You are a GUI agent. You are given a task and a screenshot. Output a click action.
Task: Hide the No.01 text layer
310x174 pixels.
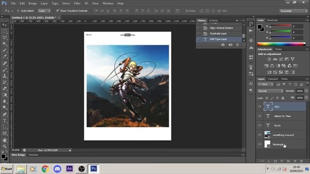coord(260,125)
